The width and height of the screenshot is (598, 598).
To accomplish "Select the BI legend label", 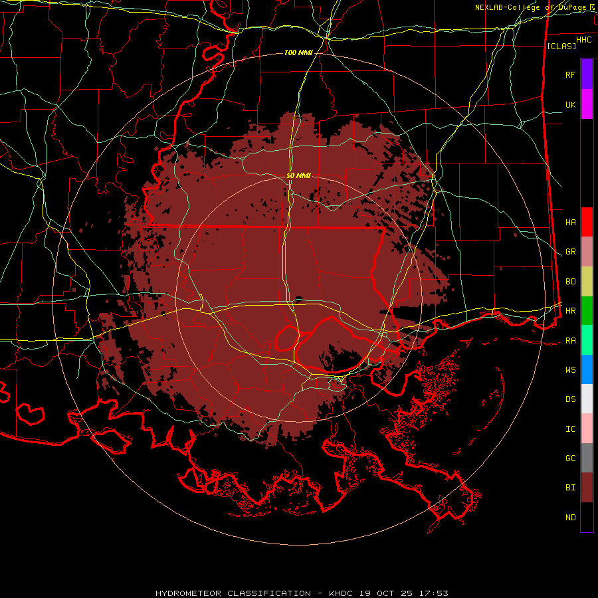I will [x=570, y=488].
